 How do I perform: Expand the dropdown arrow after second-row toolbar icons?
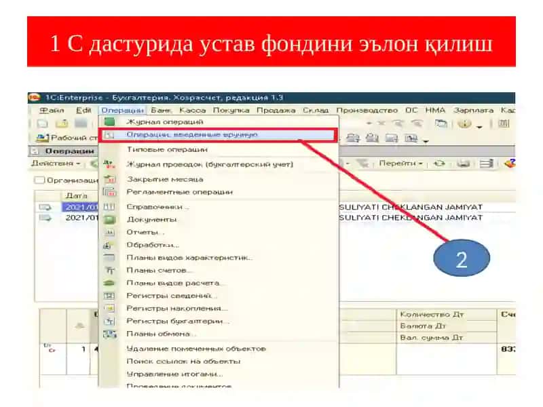click(x=426, y=141)
